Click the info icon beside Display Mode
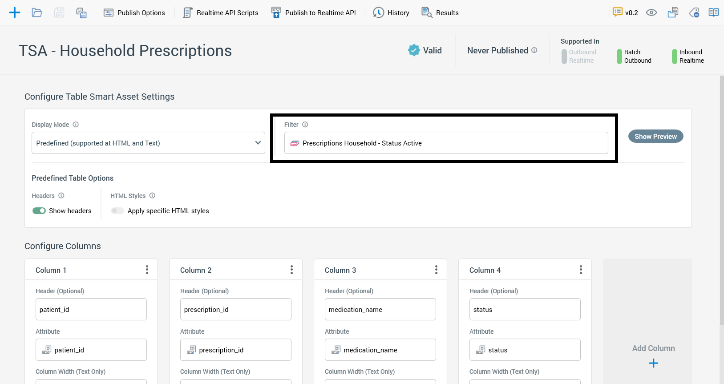 click(76, 125)
